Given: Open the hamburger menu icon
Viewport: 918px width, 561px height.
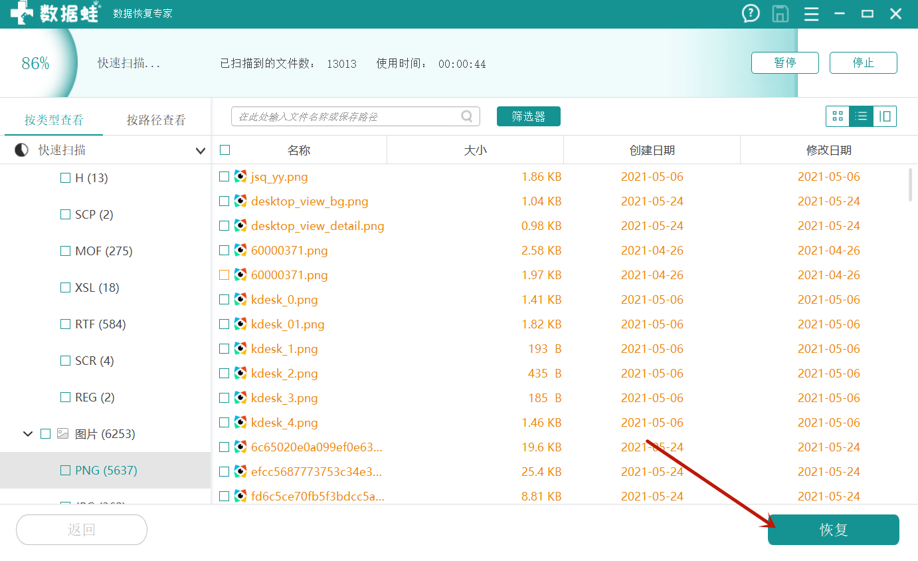Looking at the screenshot, I should click(811, 14).
